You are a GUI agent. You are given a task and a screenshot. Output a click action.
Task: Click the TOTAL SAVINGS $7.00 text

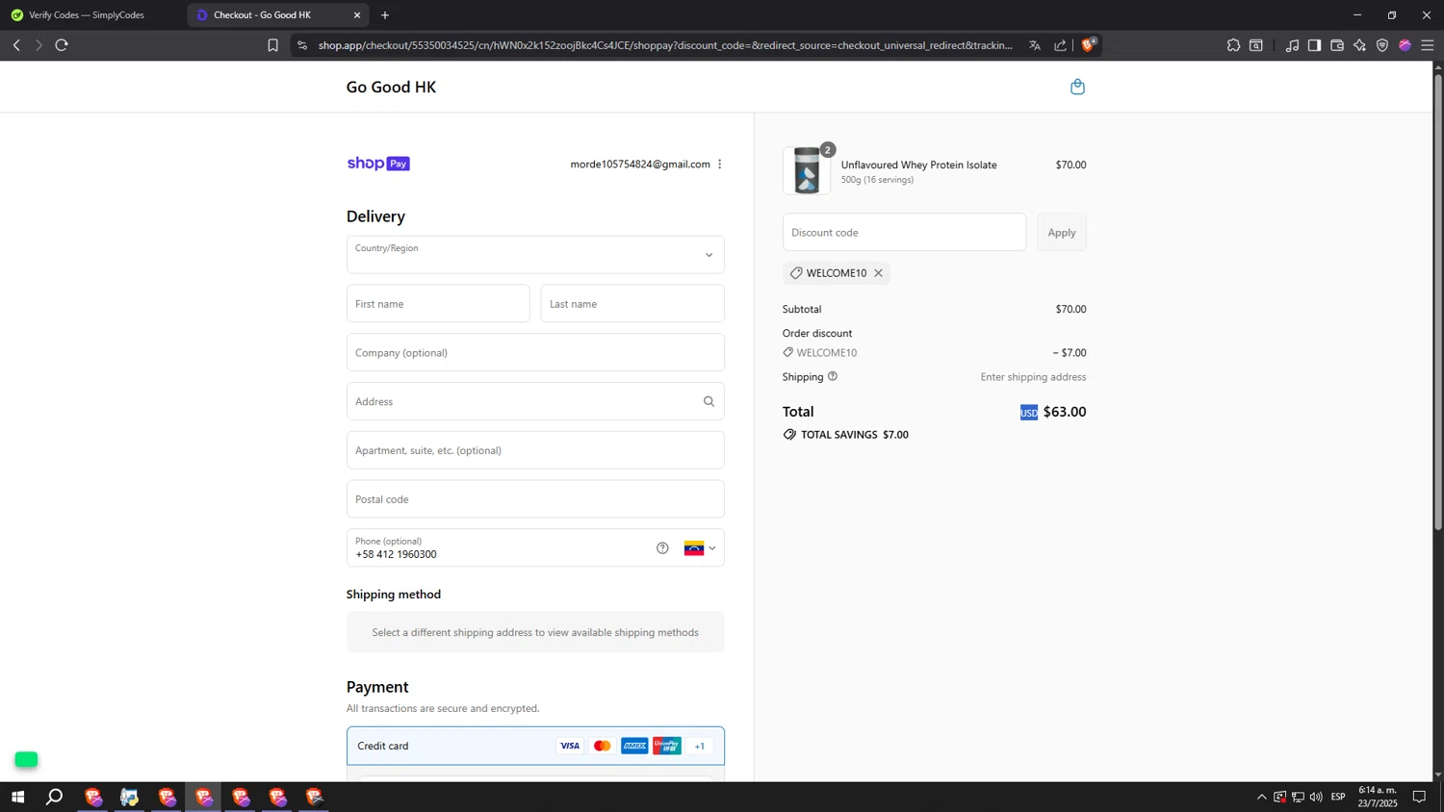click(855, 435)
